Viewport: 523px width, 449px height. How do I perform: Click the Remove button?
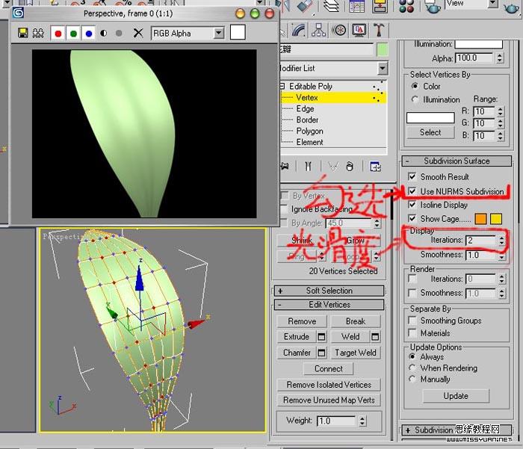(302, 321)
